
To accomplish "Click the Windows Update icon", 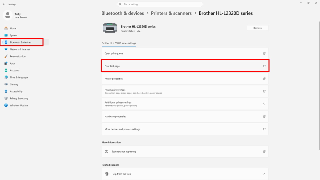I will click(x=6, y=105).
